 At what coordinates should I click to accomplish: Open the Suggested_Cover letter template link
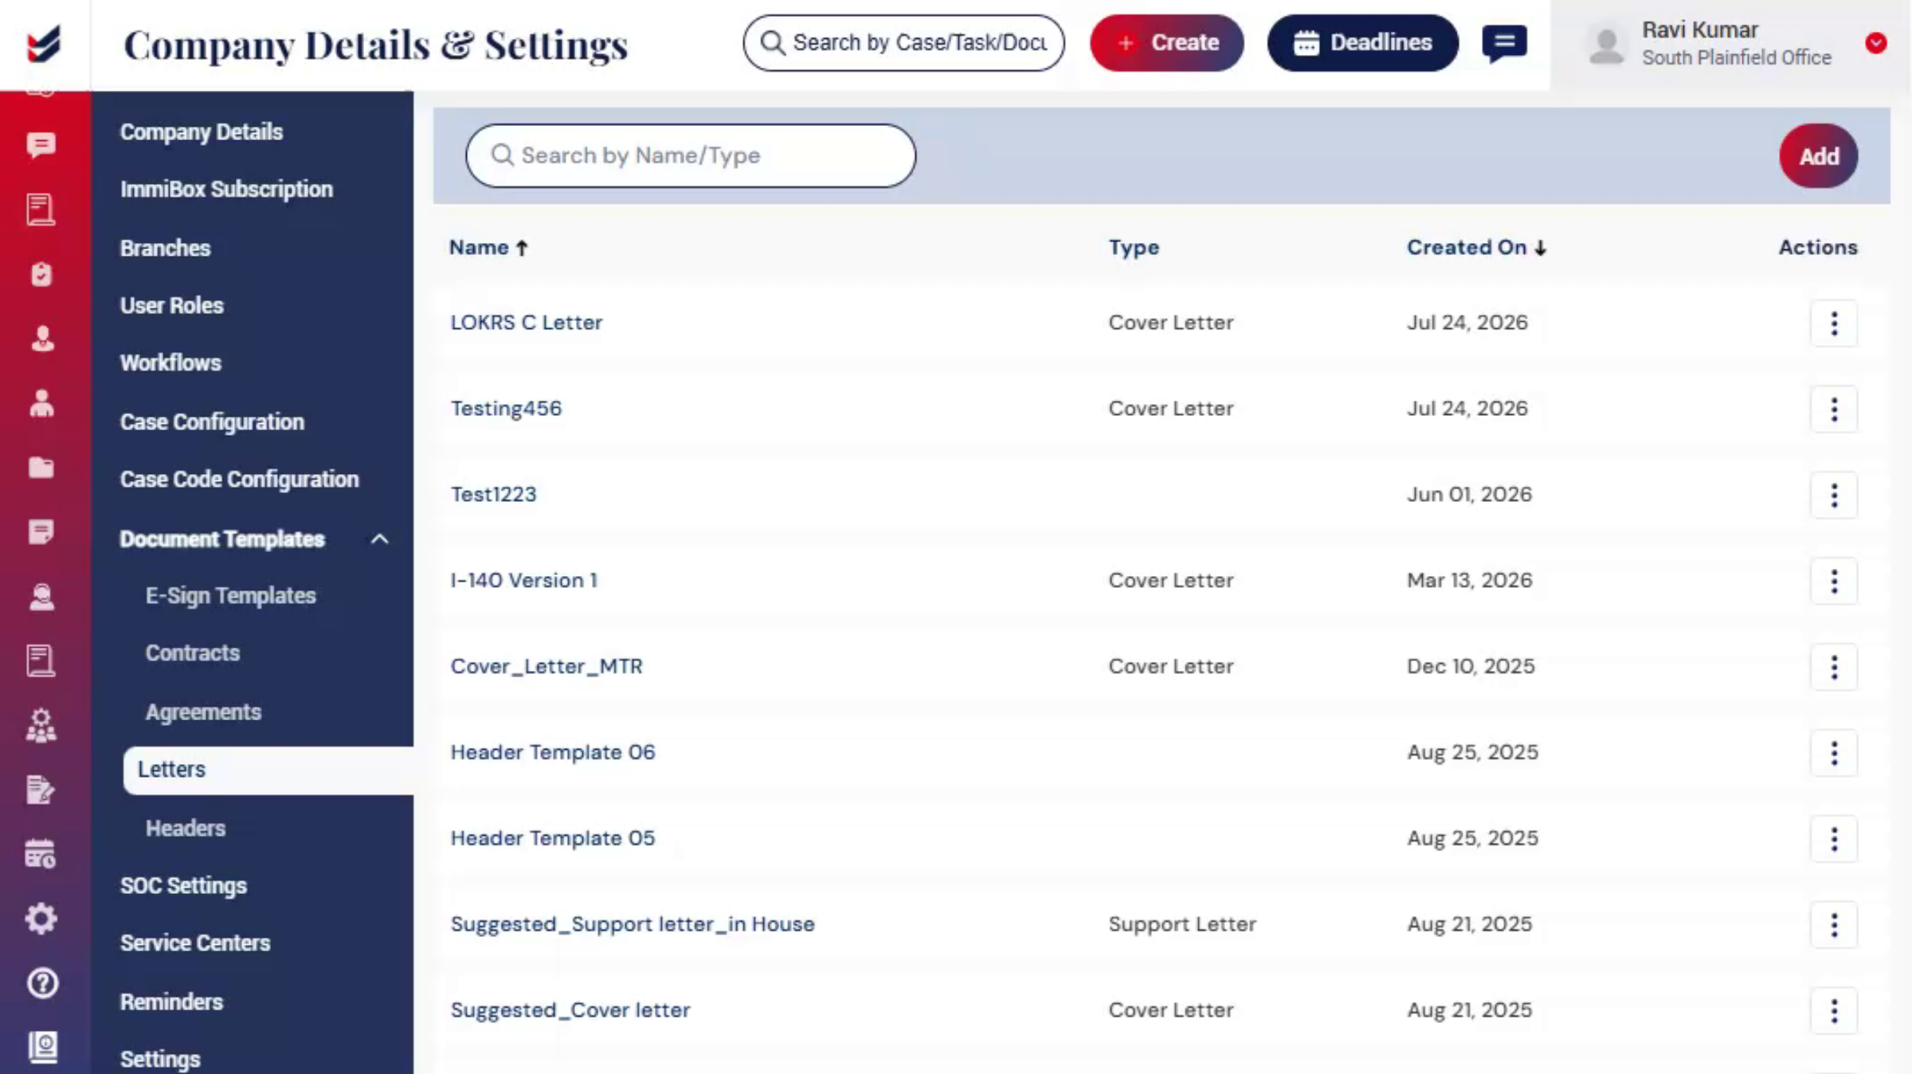point(570,1010)
